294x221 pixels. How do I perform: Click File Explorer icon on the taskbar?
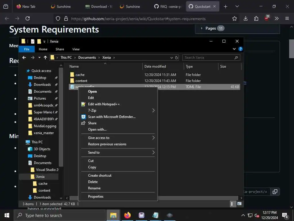click(x=113, y=215)
